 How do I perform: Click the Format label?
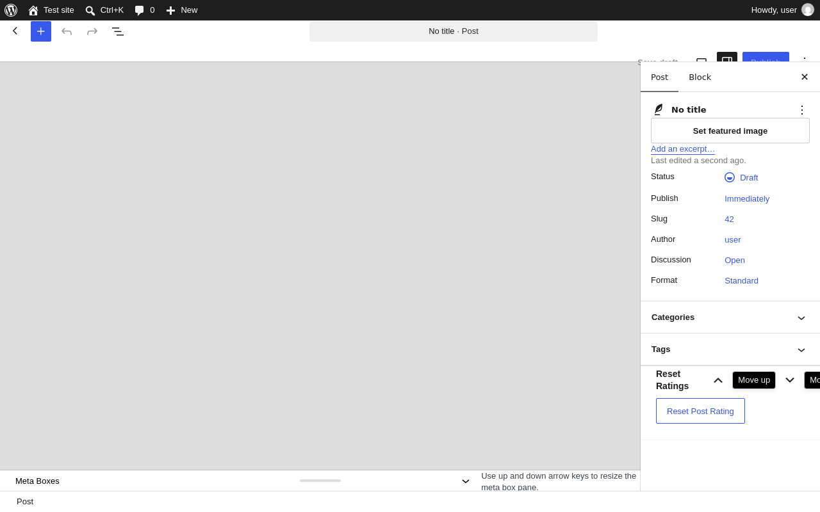point(664,280)
